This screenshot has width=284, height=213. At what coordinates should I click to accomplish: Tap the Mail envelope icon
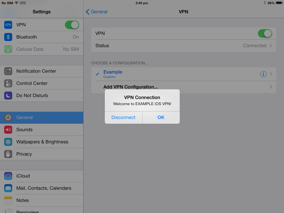8,188
